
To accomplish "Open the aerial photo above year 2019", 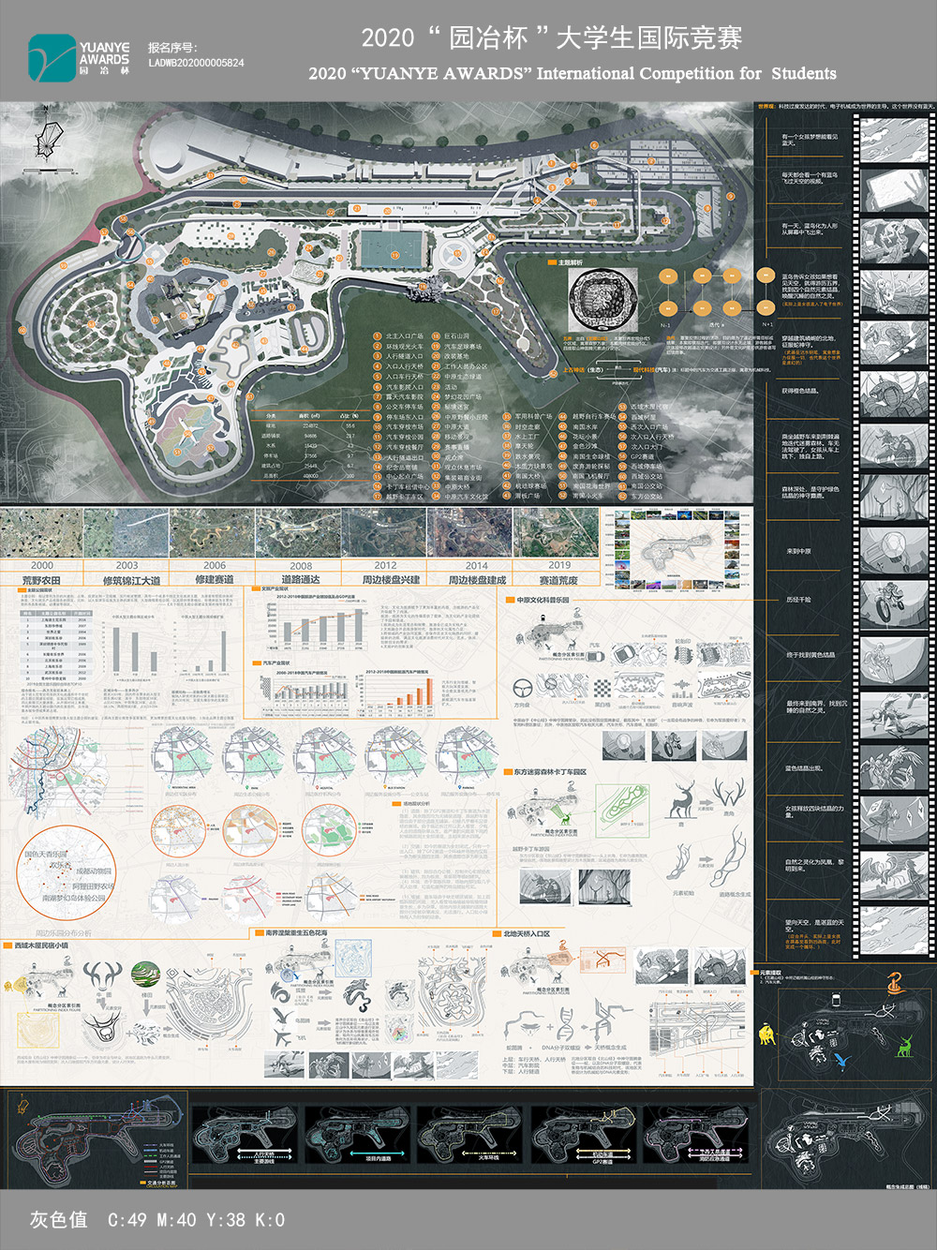I will pos(557,533).
